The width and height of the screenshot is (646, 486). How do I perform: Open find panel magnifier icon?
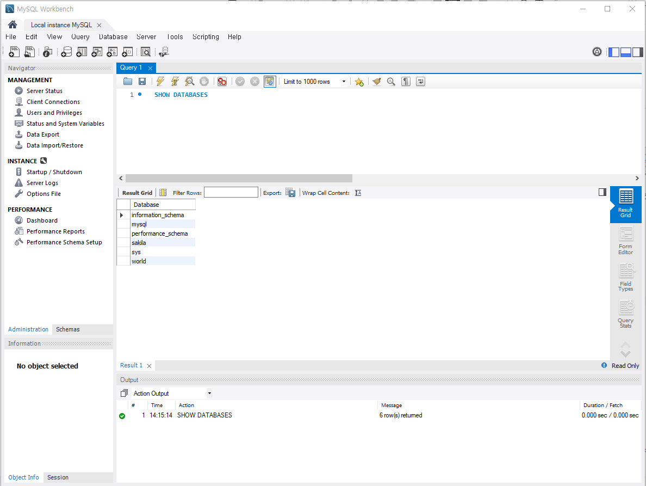391,82
